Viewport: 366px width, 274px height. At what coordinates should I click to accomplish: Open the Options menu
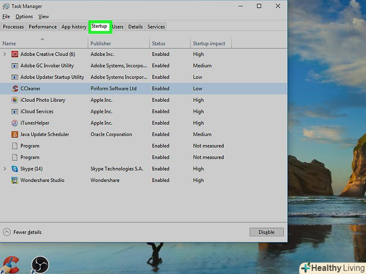coord(24,17)
